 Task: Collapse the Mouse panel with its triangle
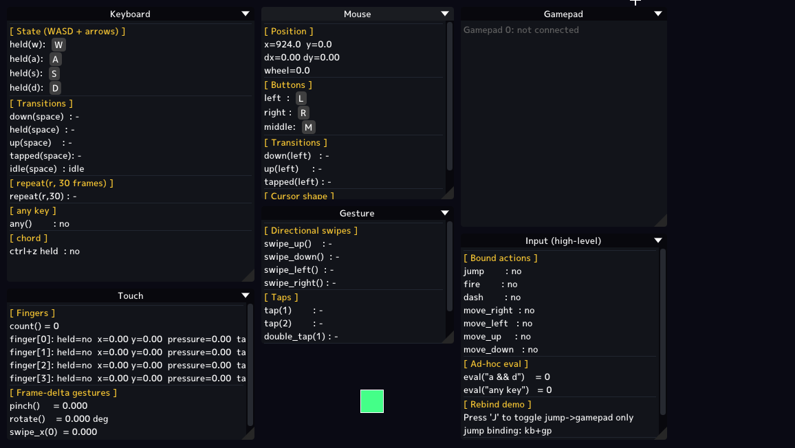click(445, 14)
